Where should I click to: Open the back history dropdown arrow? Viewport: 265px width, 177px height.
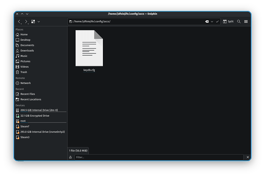[x=21, y=24]
